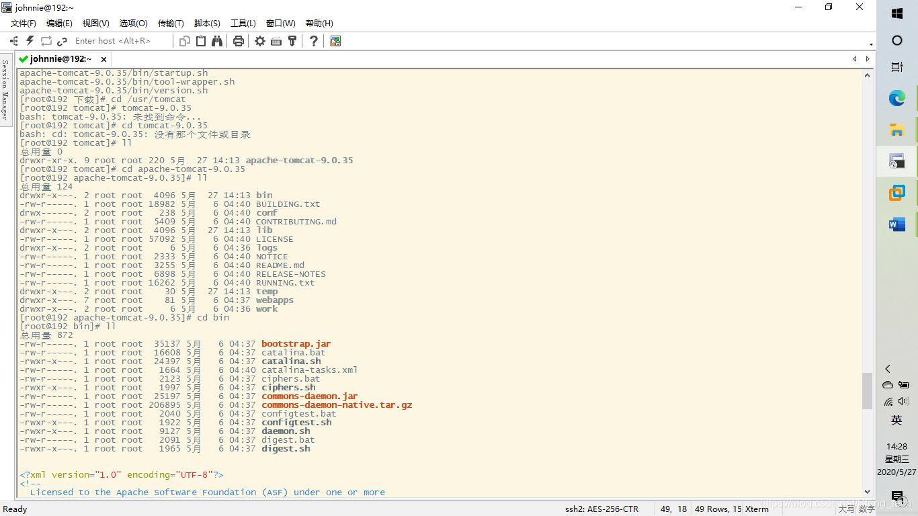Open File Explorer from the taskbar
The width and height of the screenshot is (918, 516).
897,130
